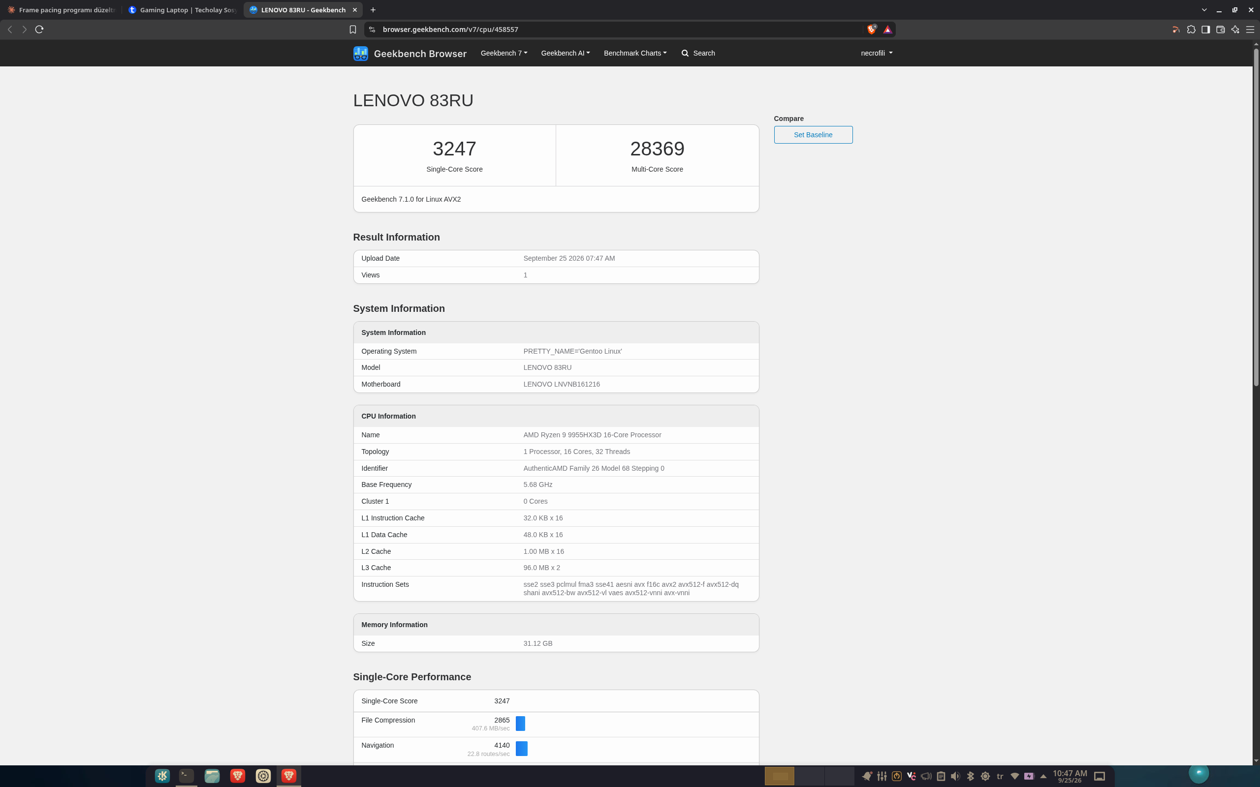Open notifications bell in system tray
This screenshot has height=787, width=1260.
coord(866,776)
